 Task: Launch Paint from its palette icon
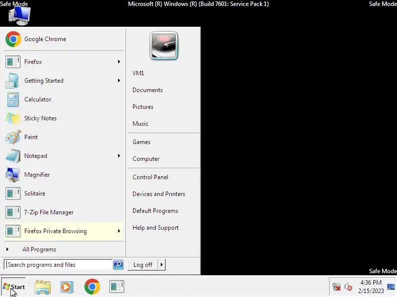[x=13, y=137]
